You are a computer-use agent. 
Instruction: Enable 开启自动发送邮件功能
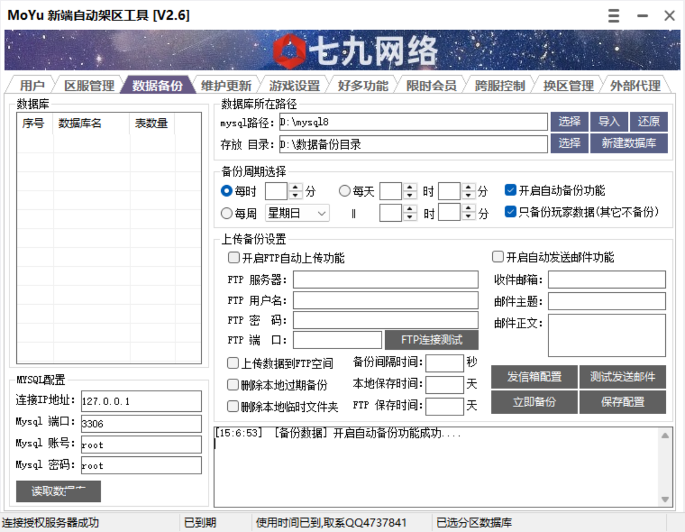point(496,258)
